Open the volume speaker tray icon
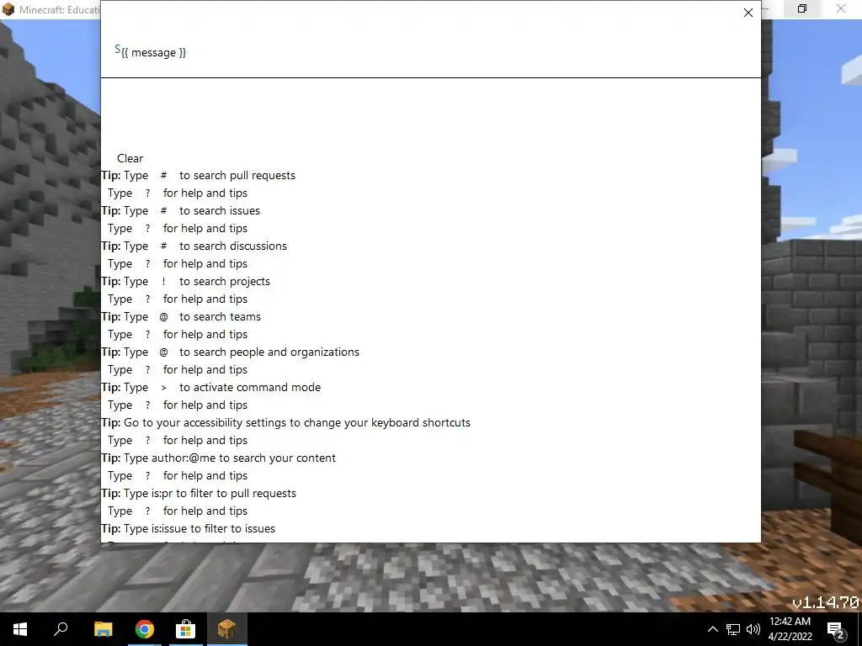The image size is (862, 646). point(753,629)
